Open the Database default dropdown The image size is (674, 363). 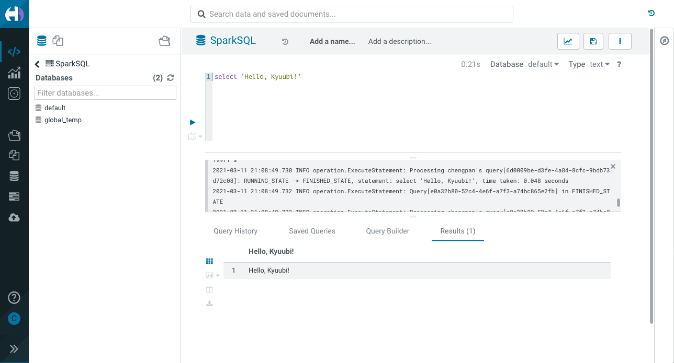[x=543, y=64]
